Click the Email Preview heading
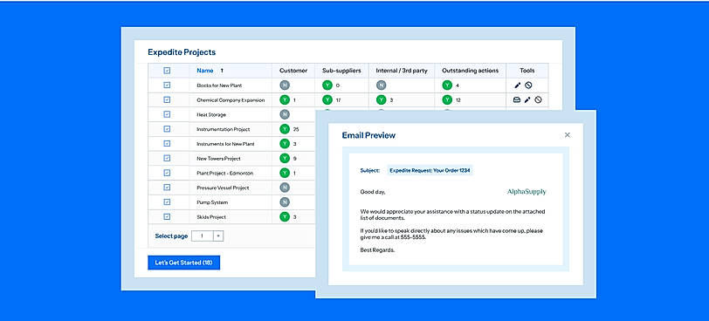 tap(368, 135)
